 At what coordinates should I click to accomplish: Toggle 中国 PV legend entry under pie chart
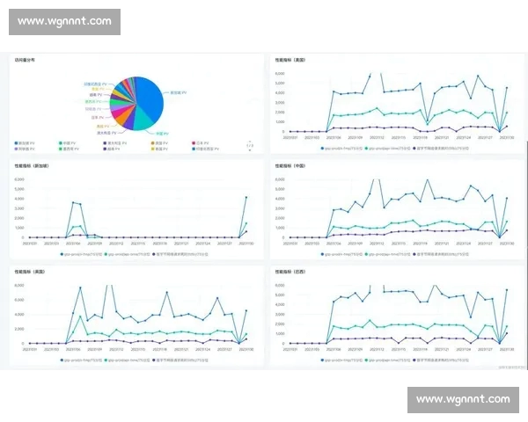[70, 142]
